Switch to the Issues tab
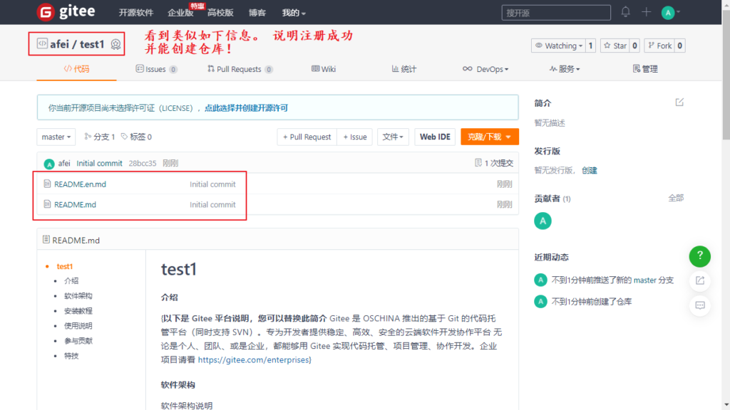Screen dimensions: 730x410 155,69
